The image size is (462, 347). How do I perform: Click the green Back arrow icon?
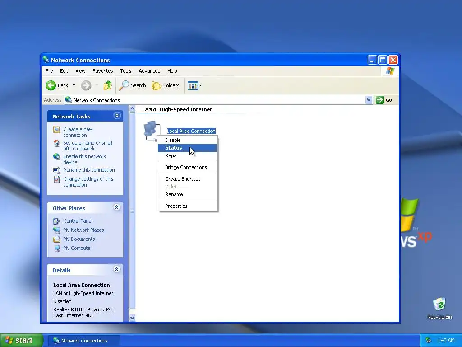click(51, 85)
